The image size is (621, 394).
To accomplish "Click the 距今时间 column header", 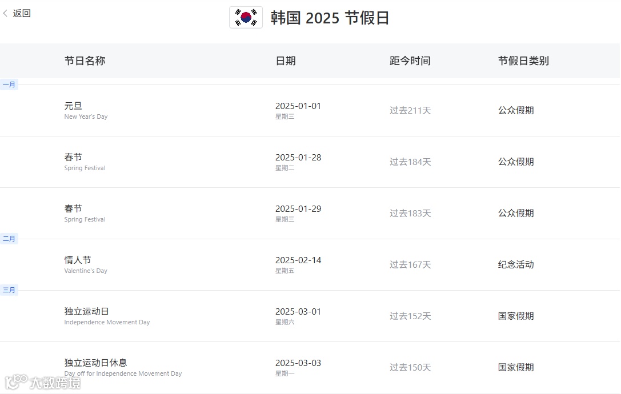I will click(x=410, y=61).
